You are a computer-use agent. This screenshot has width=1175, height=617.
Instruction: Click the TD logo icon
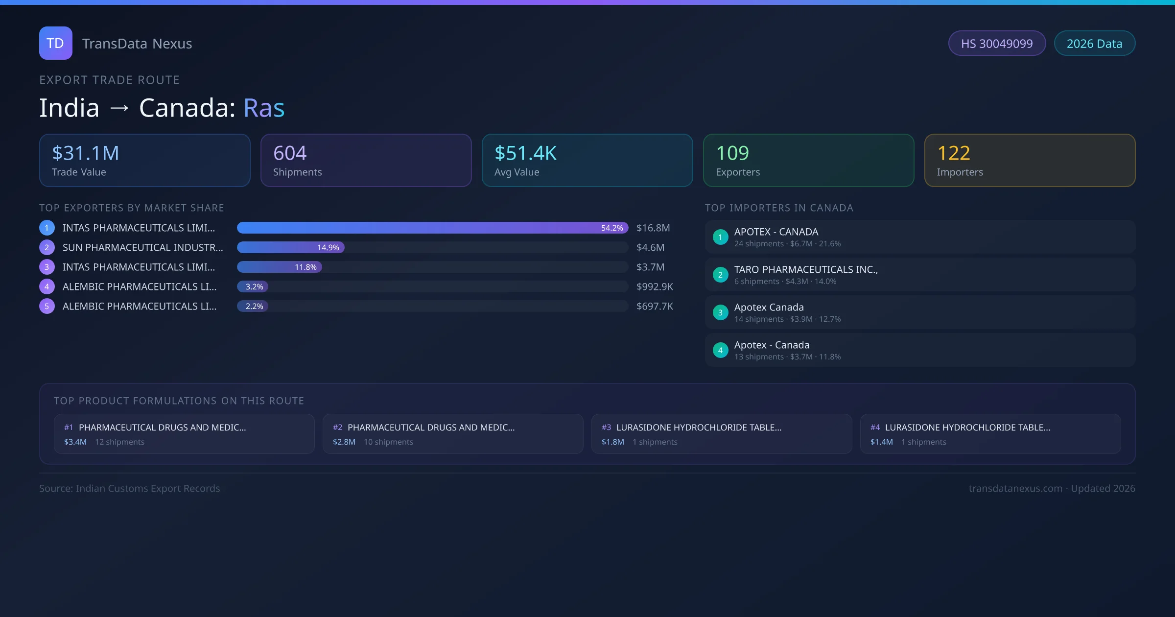tap(55, 43)
